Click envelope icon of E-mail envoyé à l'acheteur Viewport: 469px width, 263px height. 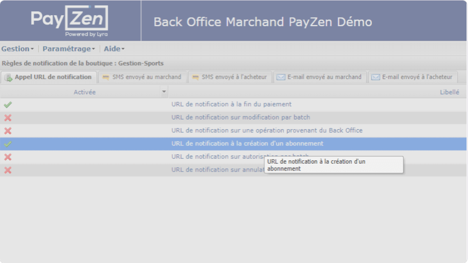[x=375, y=77]
